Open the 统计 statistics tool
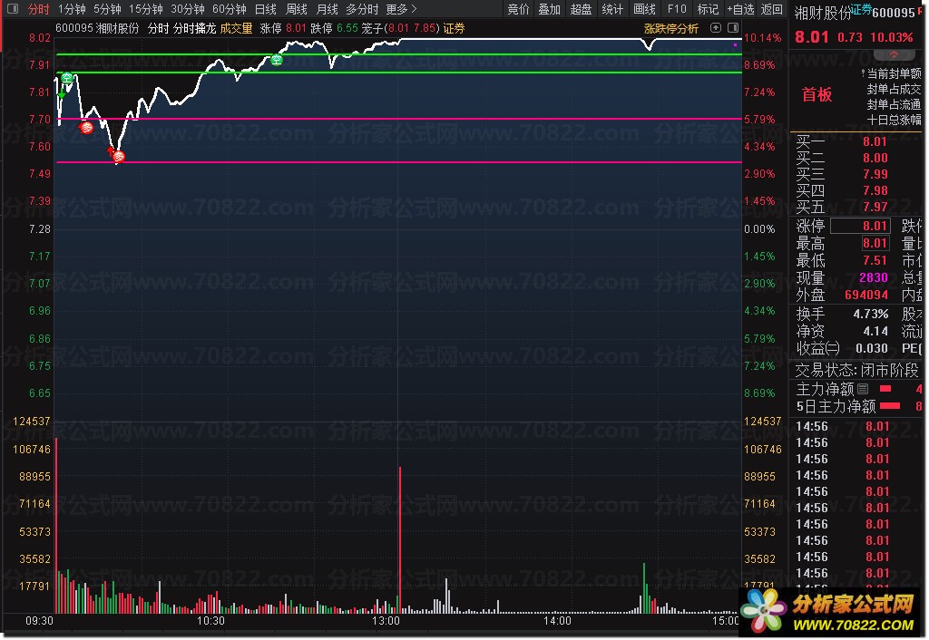Viewport: 929px width, 640px height. pyautogui.click(x=612, y=9)
